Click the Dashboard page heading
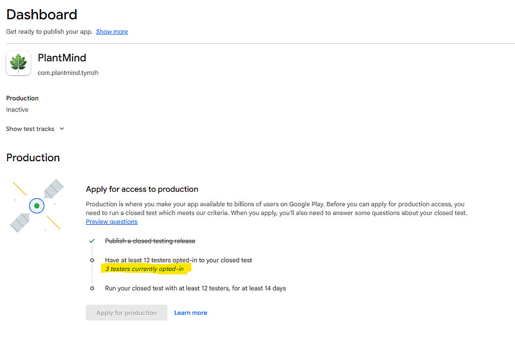 click(x=42, y=14)
